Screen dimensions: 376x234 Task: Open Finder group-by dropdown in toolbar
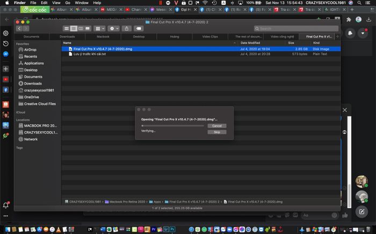point(100,28)
